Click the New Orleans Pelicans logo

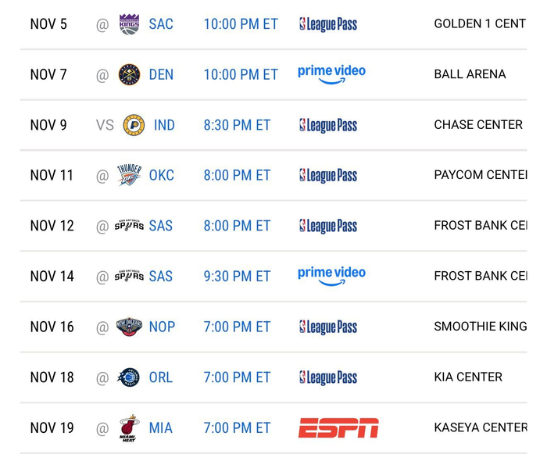pyautogui.click(x=129, y=327)
